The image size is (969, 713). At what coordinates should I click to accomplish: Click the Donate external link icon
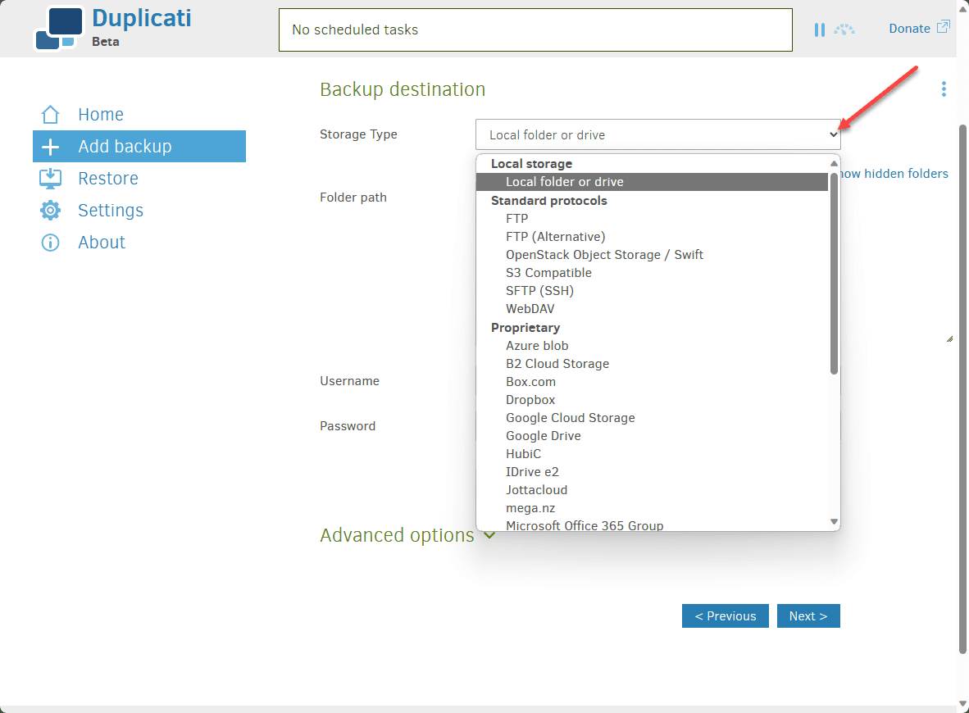943,26
